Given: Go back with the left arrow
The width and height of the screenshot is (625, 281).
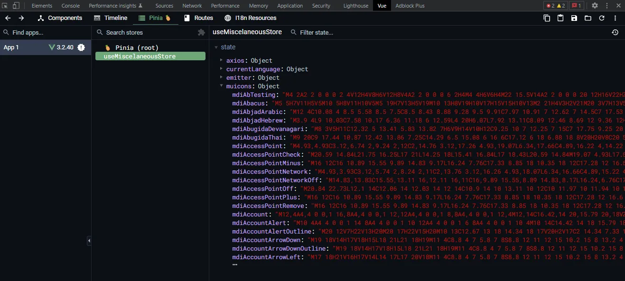Looking at the screenshot, I should coord(8,18).
